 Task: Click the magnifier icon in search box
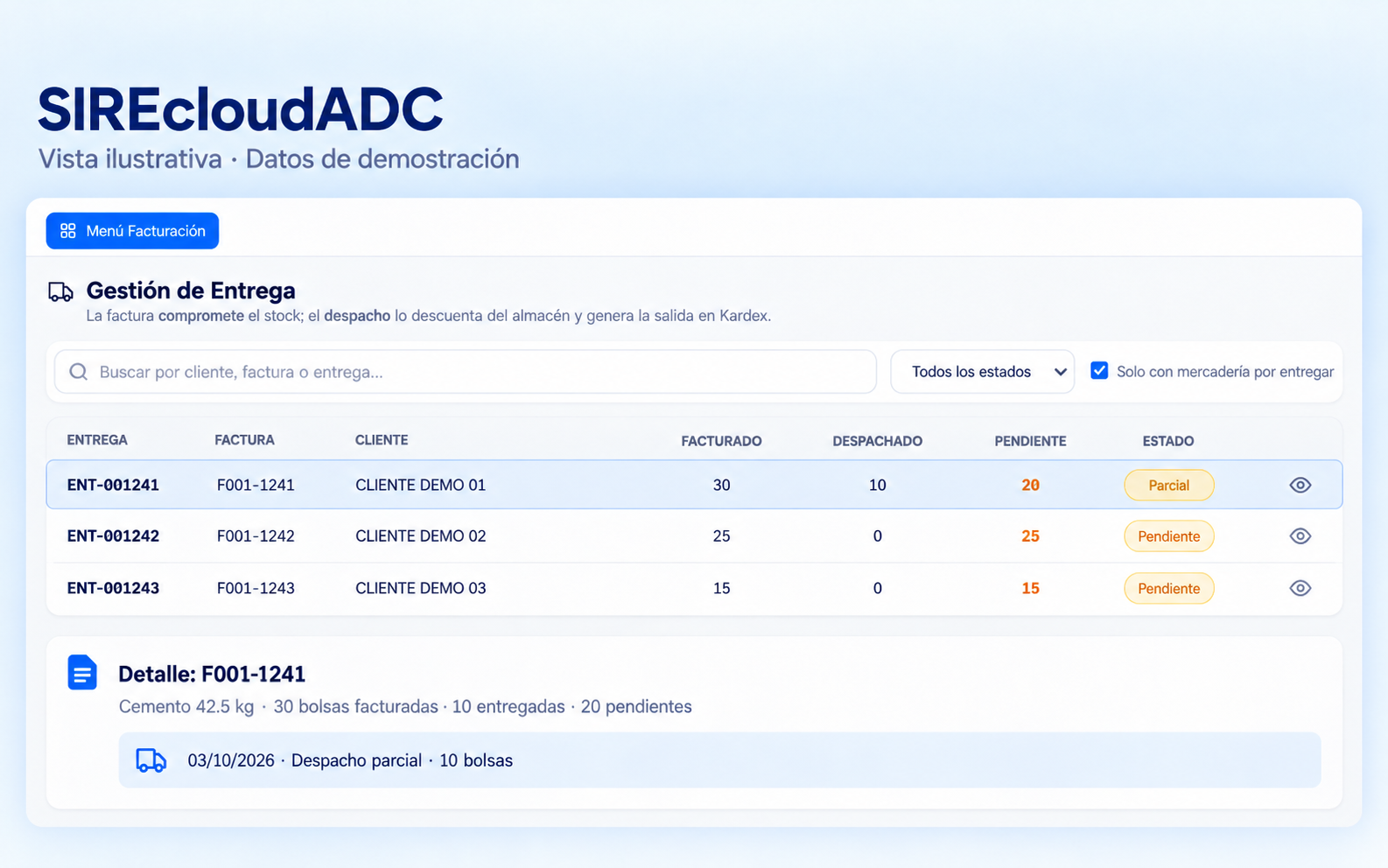pos(78,372)
